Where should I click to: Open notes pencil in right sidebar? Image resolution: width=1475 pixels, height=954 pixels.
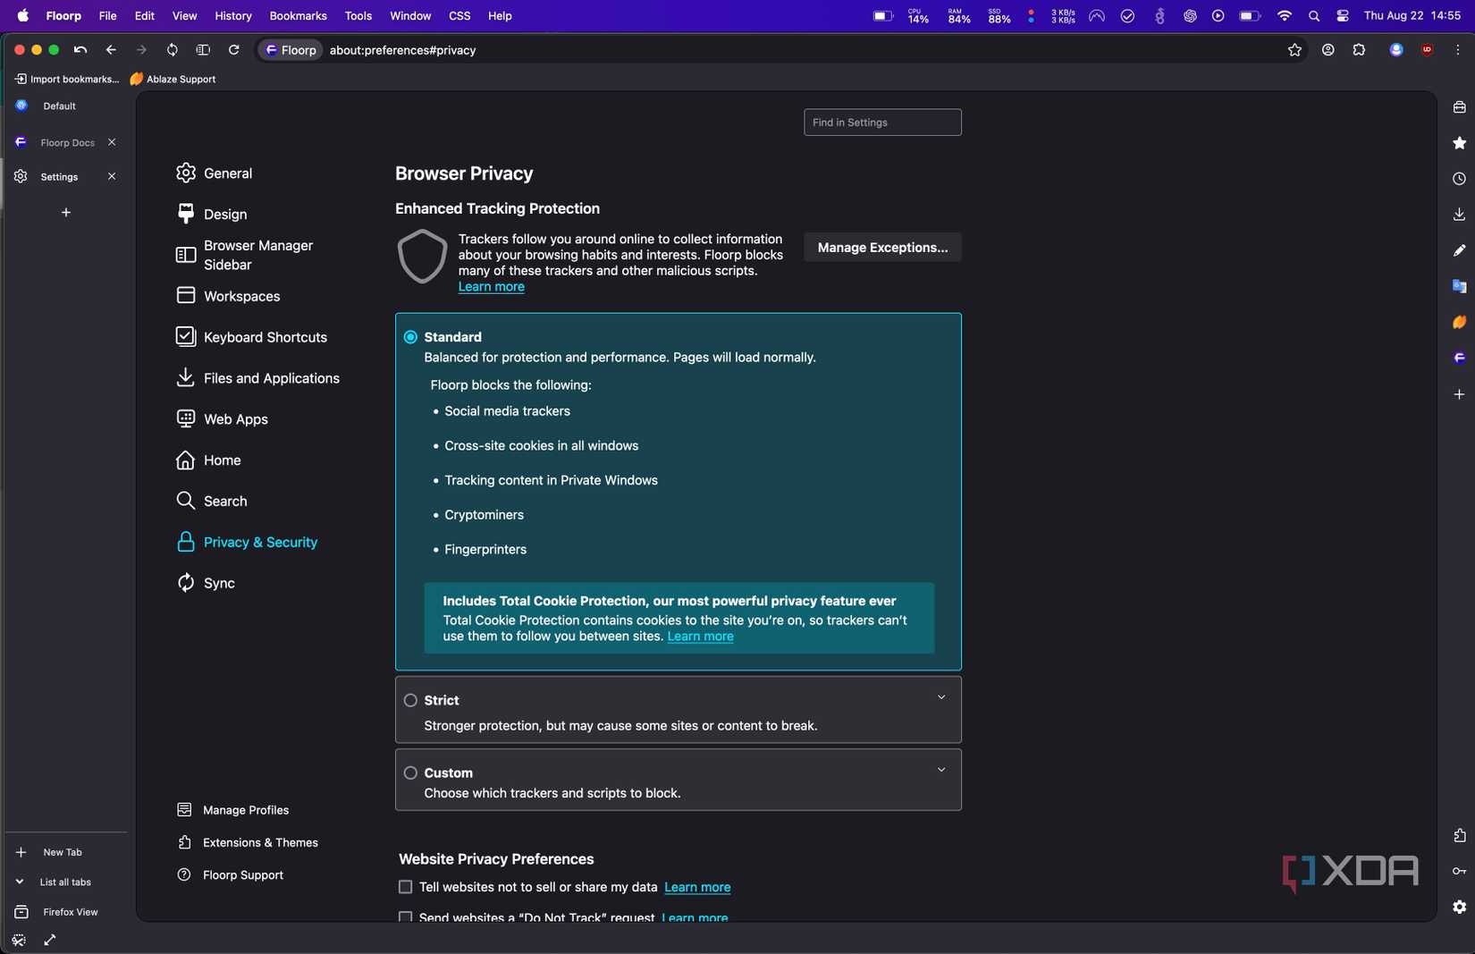(1460, 250)
